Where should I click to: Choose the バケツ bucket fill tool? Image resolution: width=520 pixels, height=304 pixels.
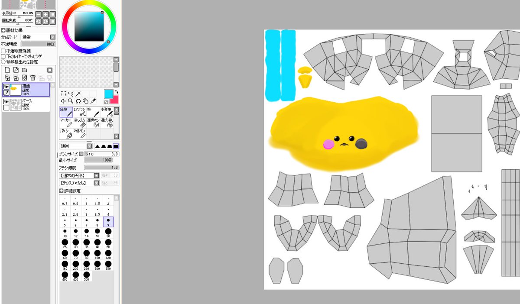tap(66, 134)
